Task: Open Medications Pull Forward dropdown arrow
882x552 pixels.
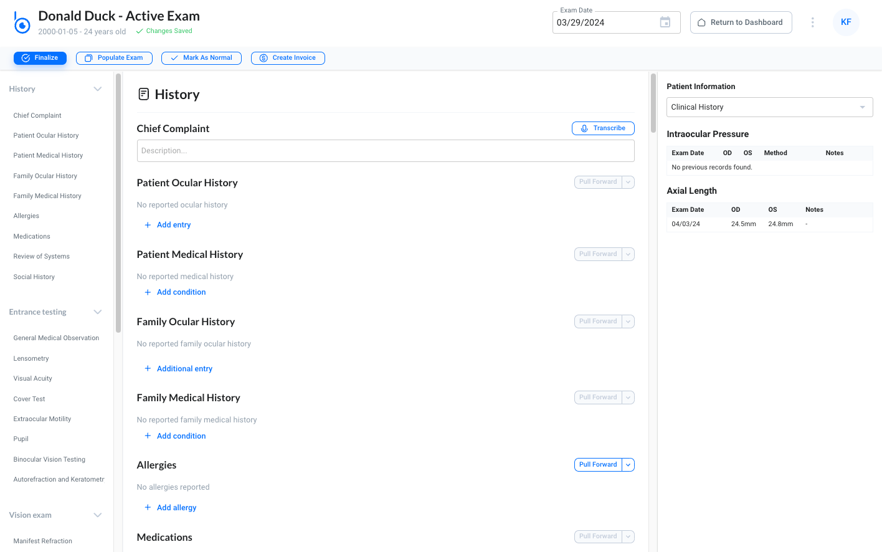Action: click(x=628, y=536)
